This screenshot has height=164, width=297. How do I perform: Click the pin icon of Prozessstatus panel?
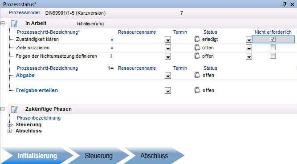point(285,4)
